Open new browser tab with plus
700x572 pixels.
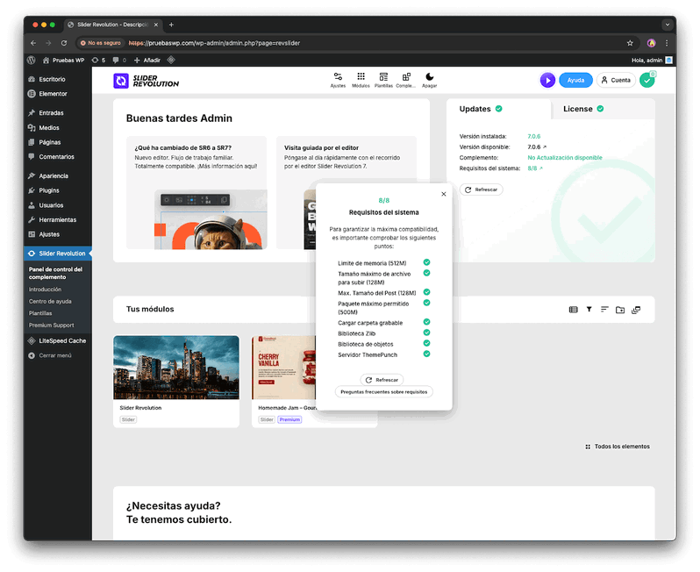pyautogui.click(x=171, y=25)
